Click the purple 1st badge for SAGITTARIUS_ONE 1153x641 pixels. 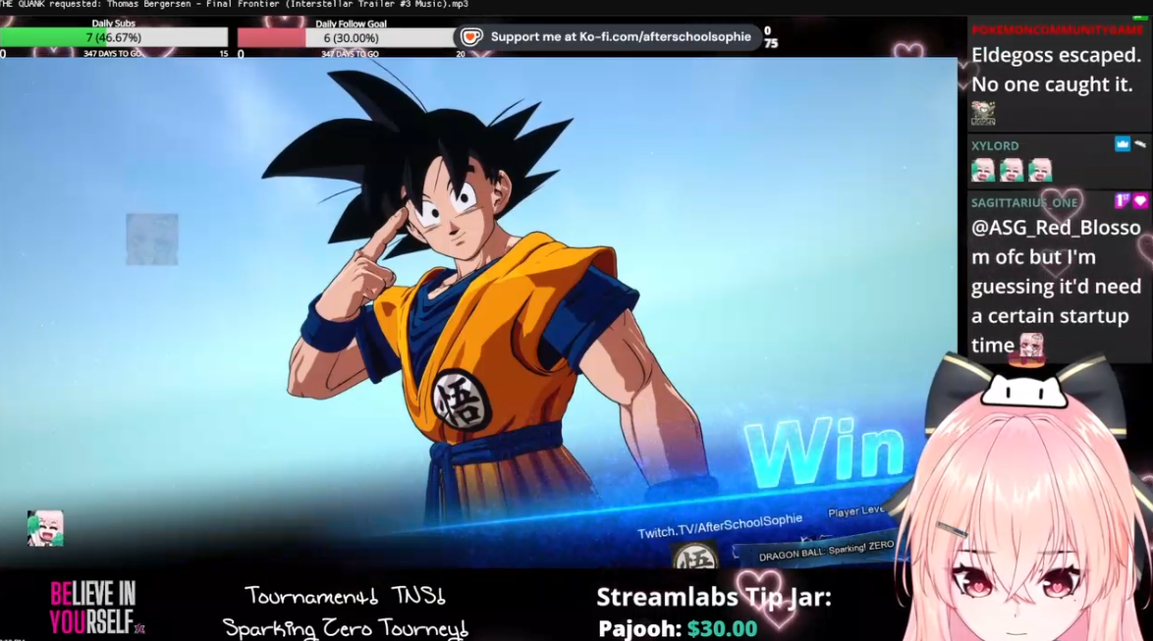[1123, 200]
